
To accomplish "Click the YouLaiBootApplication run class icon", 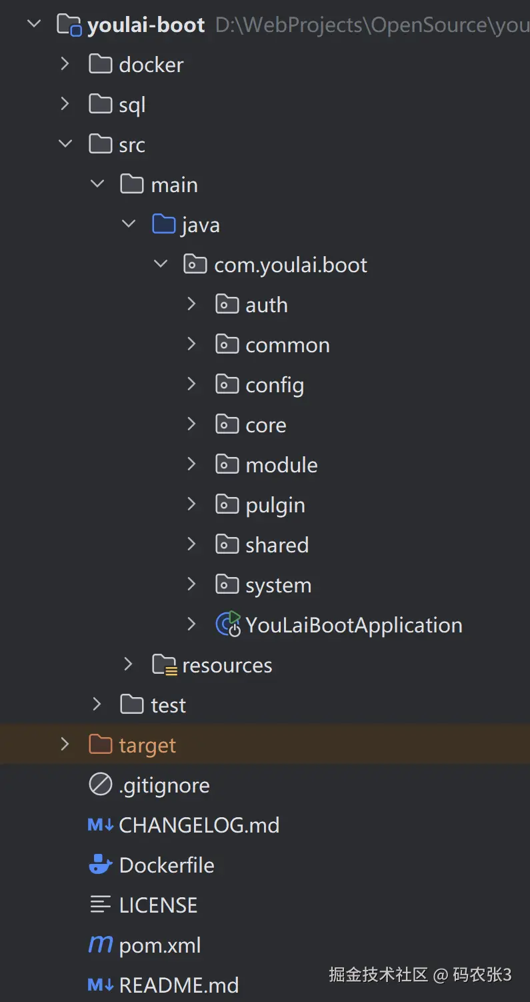I will [228, 624].
